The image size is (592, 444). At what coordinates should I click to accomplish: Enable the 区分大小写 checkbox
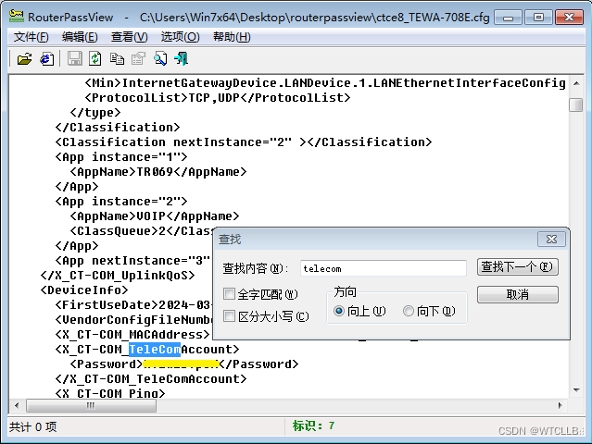click(x=229, y=315)
